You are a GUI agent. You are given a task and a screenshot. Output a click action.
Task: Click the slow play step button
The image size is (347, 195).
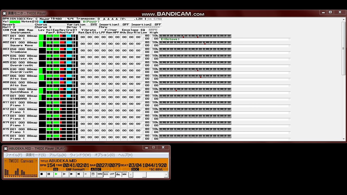[64, 174]
